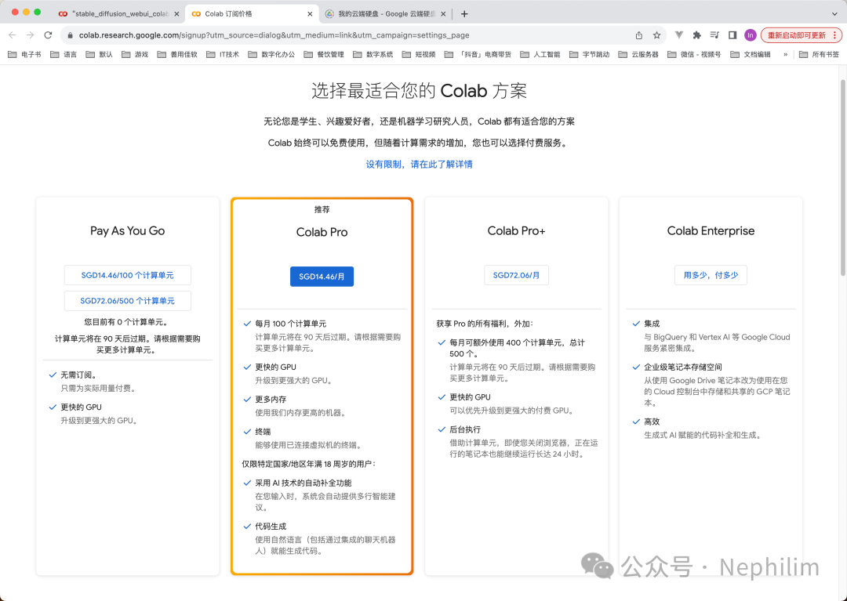Image resolution: width=847 pixels, height=601 pixels.
Task: Close the Colab 订阅价格 tab
Action: pyautogui.click(x=310, y=14)
